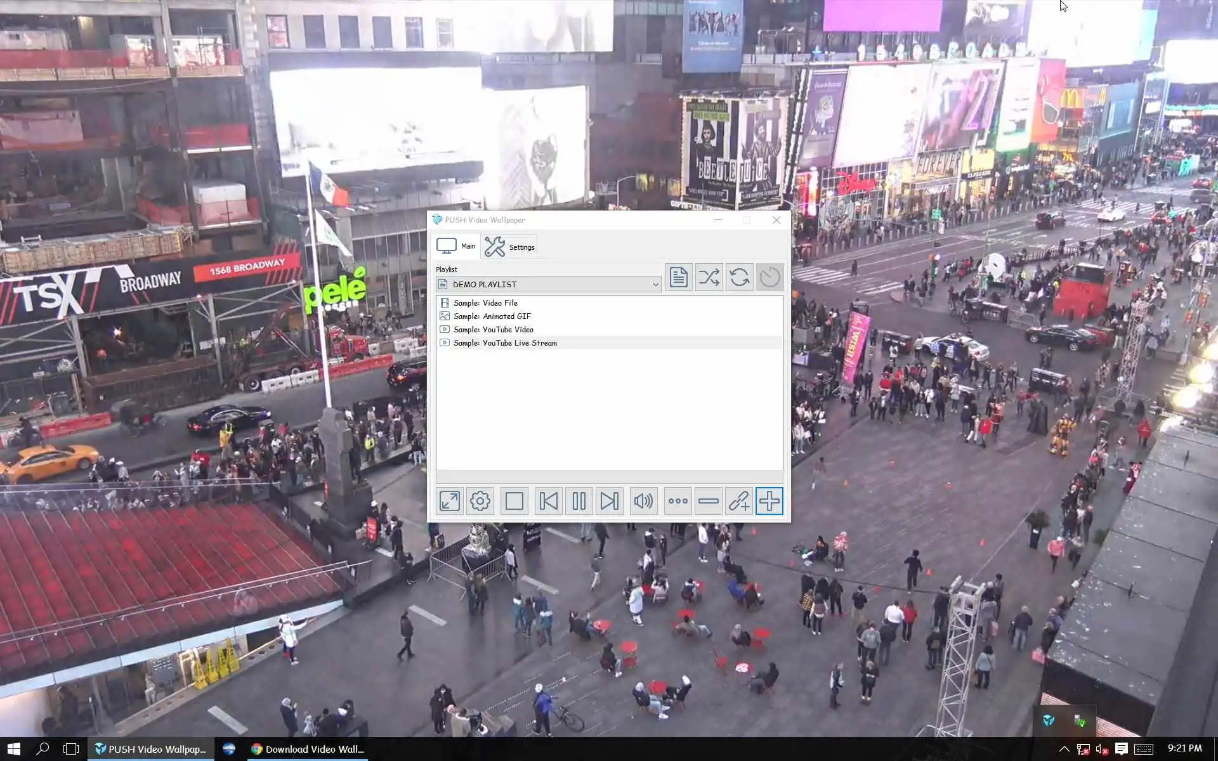Add new file with plus button
Screen dimensions: 1218x761
769,501
